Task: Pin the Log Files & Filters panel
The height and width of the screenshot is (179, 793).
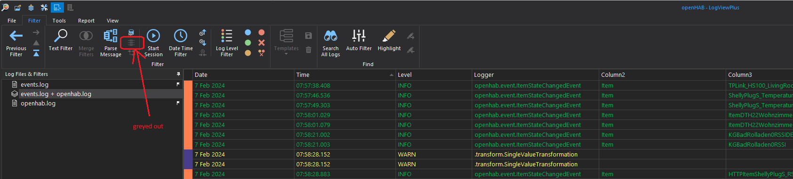Action: pos(178,74)
